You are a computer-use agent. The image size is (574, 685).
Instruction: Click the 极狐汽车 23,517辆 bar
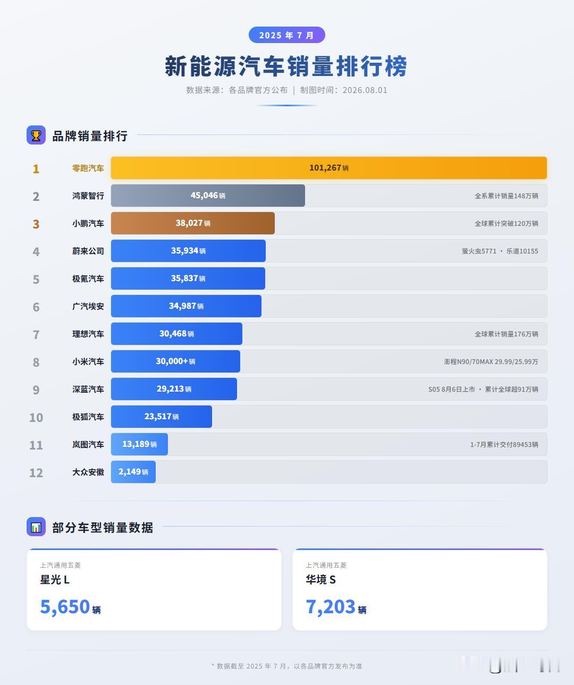pos(162,417)
